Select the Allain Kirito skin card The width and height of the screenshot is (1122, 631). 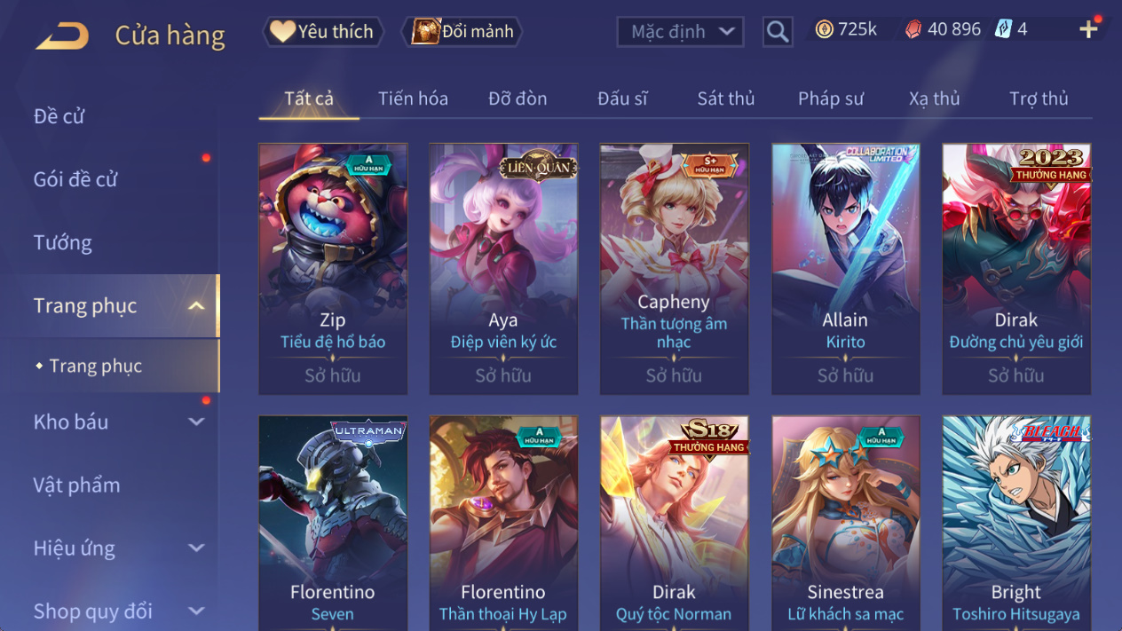click(845, 269)
